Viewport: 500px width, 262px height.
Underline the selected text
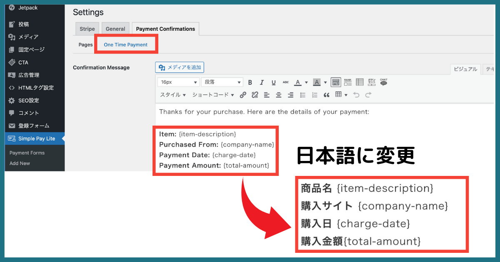click(273, 82)
